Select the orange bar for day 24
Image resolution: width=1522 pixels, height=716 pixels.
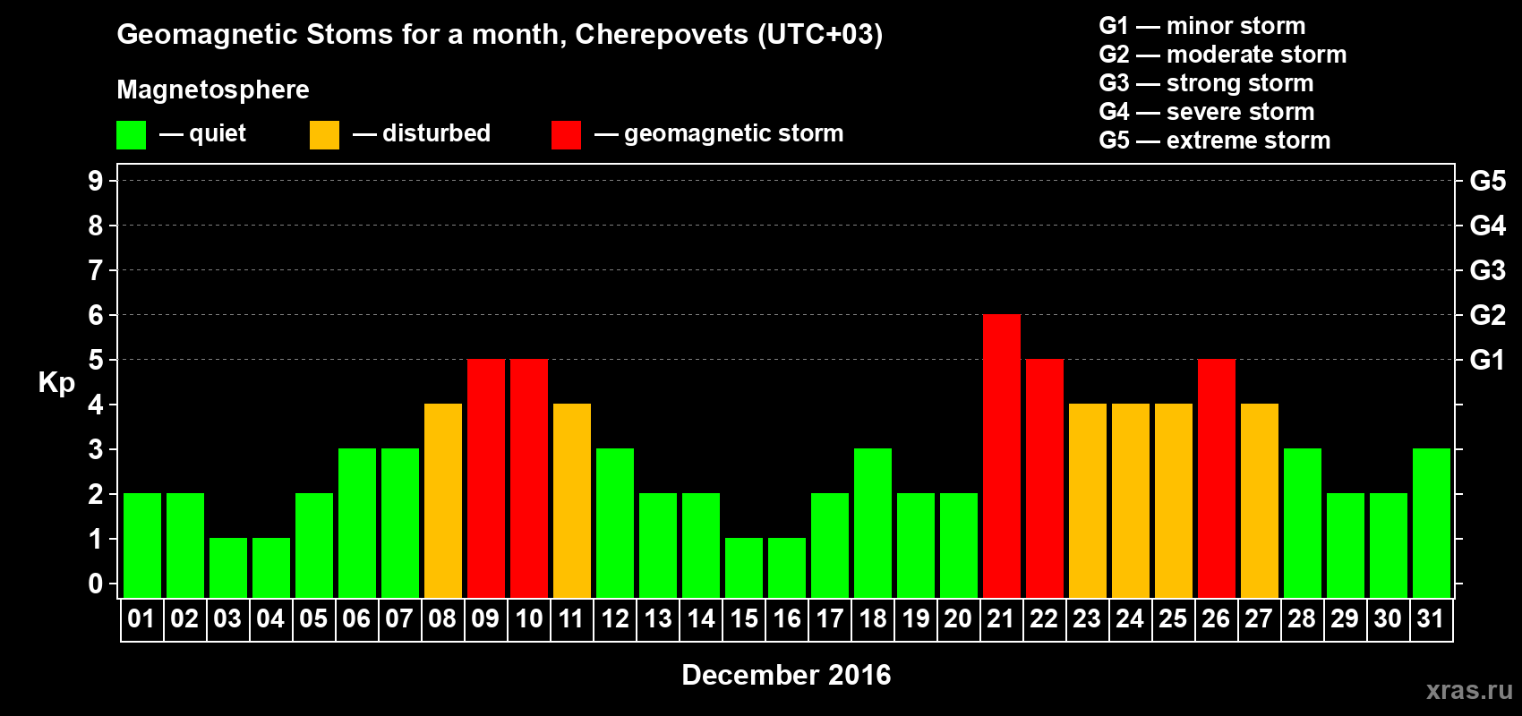(x=1131, y=501)
